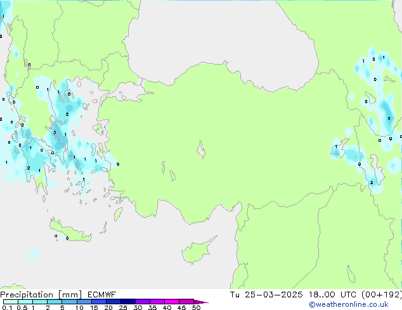Click the legend value '35'
Screen dimensions: 402x310
pyautogui.click(x=152, y=307)
